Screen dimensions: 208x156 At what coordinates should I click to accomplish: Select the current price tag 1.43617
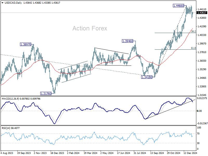(x=202, y=13)
